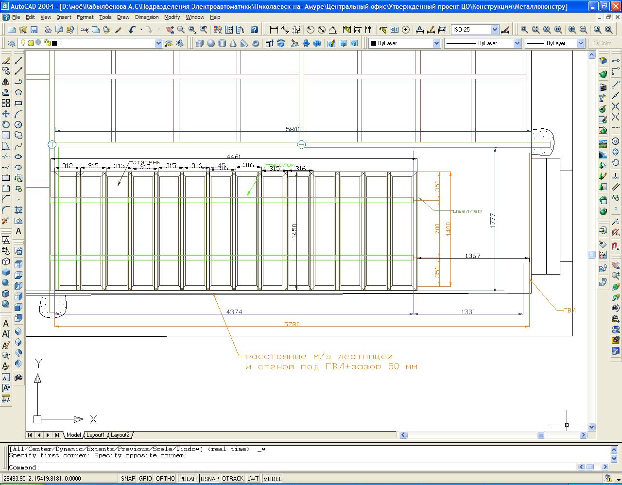Choose the Hatch tool

point(18,210)
